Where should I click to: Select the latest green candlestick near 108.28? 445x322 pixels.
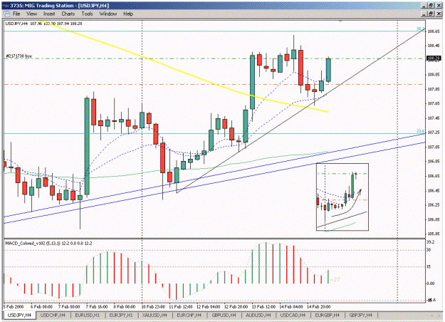point(328,70)
